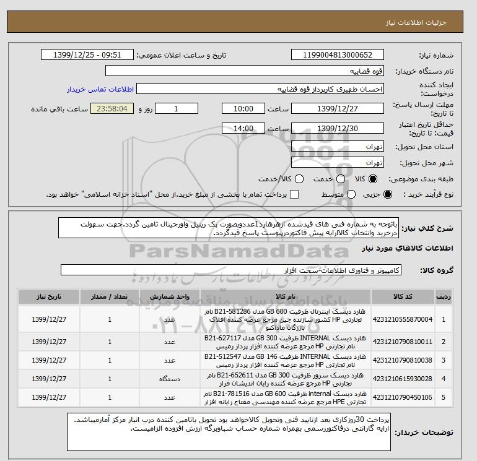Click the کد کالا column header
477x461 pixels.
(x=403, y=297)
